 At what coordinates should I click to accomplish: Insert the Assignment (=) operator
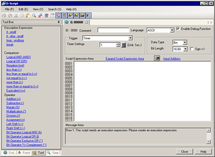tap(15, 120)
